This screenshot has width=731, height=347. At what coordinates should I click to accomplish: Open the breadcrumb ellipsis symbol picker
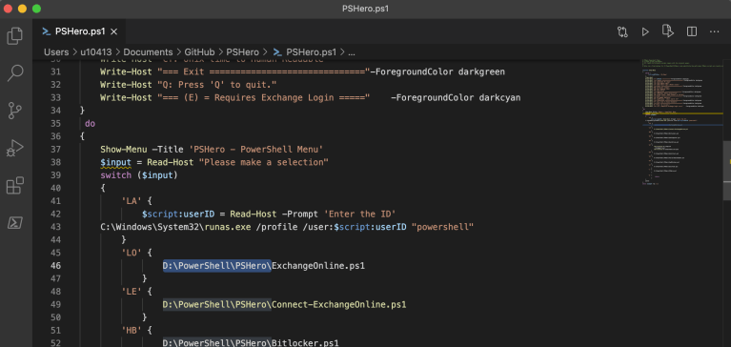(352, 51)
